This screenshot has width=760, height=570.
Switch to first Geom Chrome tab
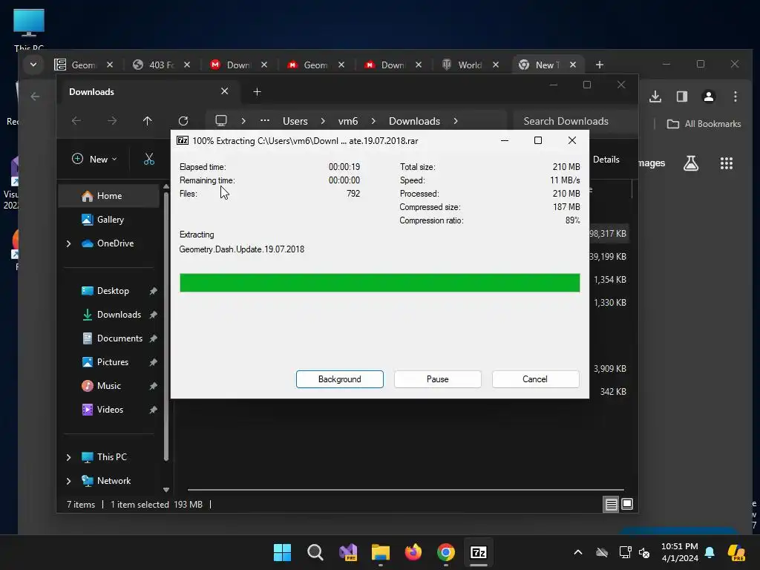[x=85, y=65]
